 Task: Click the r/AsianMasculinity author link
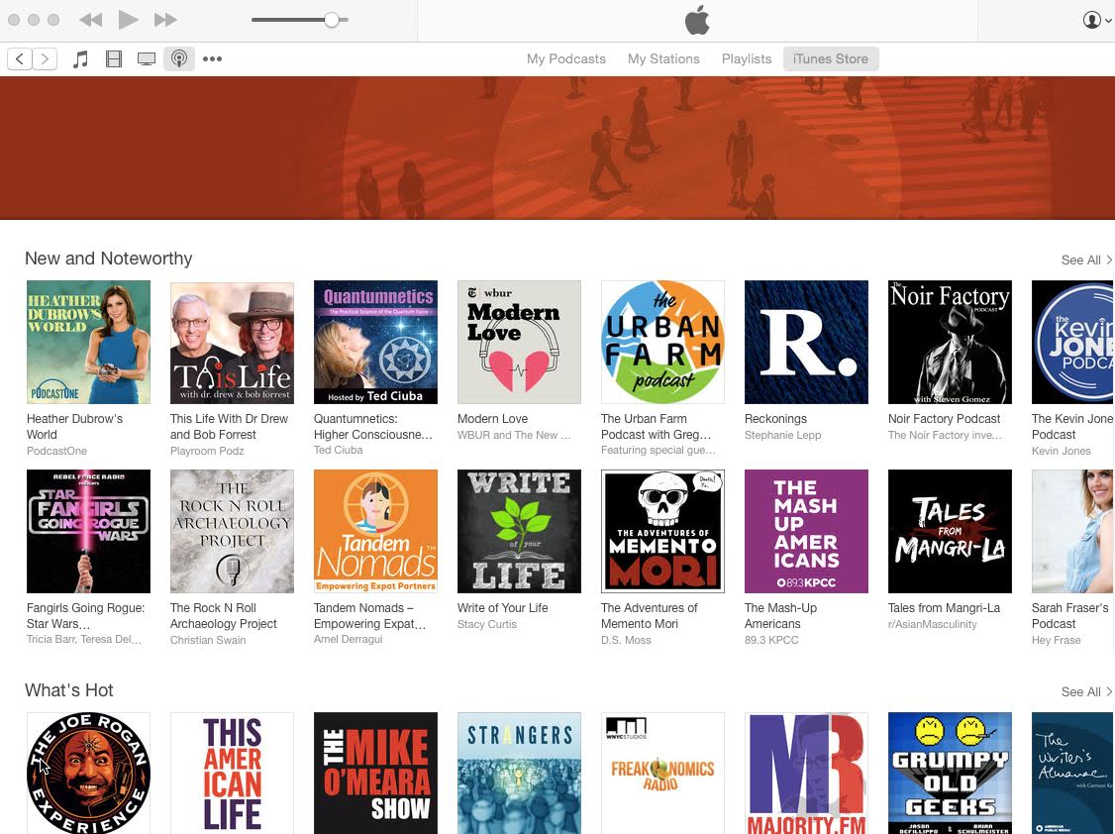pyautogui.click(x=932, y=624)
